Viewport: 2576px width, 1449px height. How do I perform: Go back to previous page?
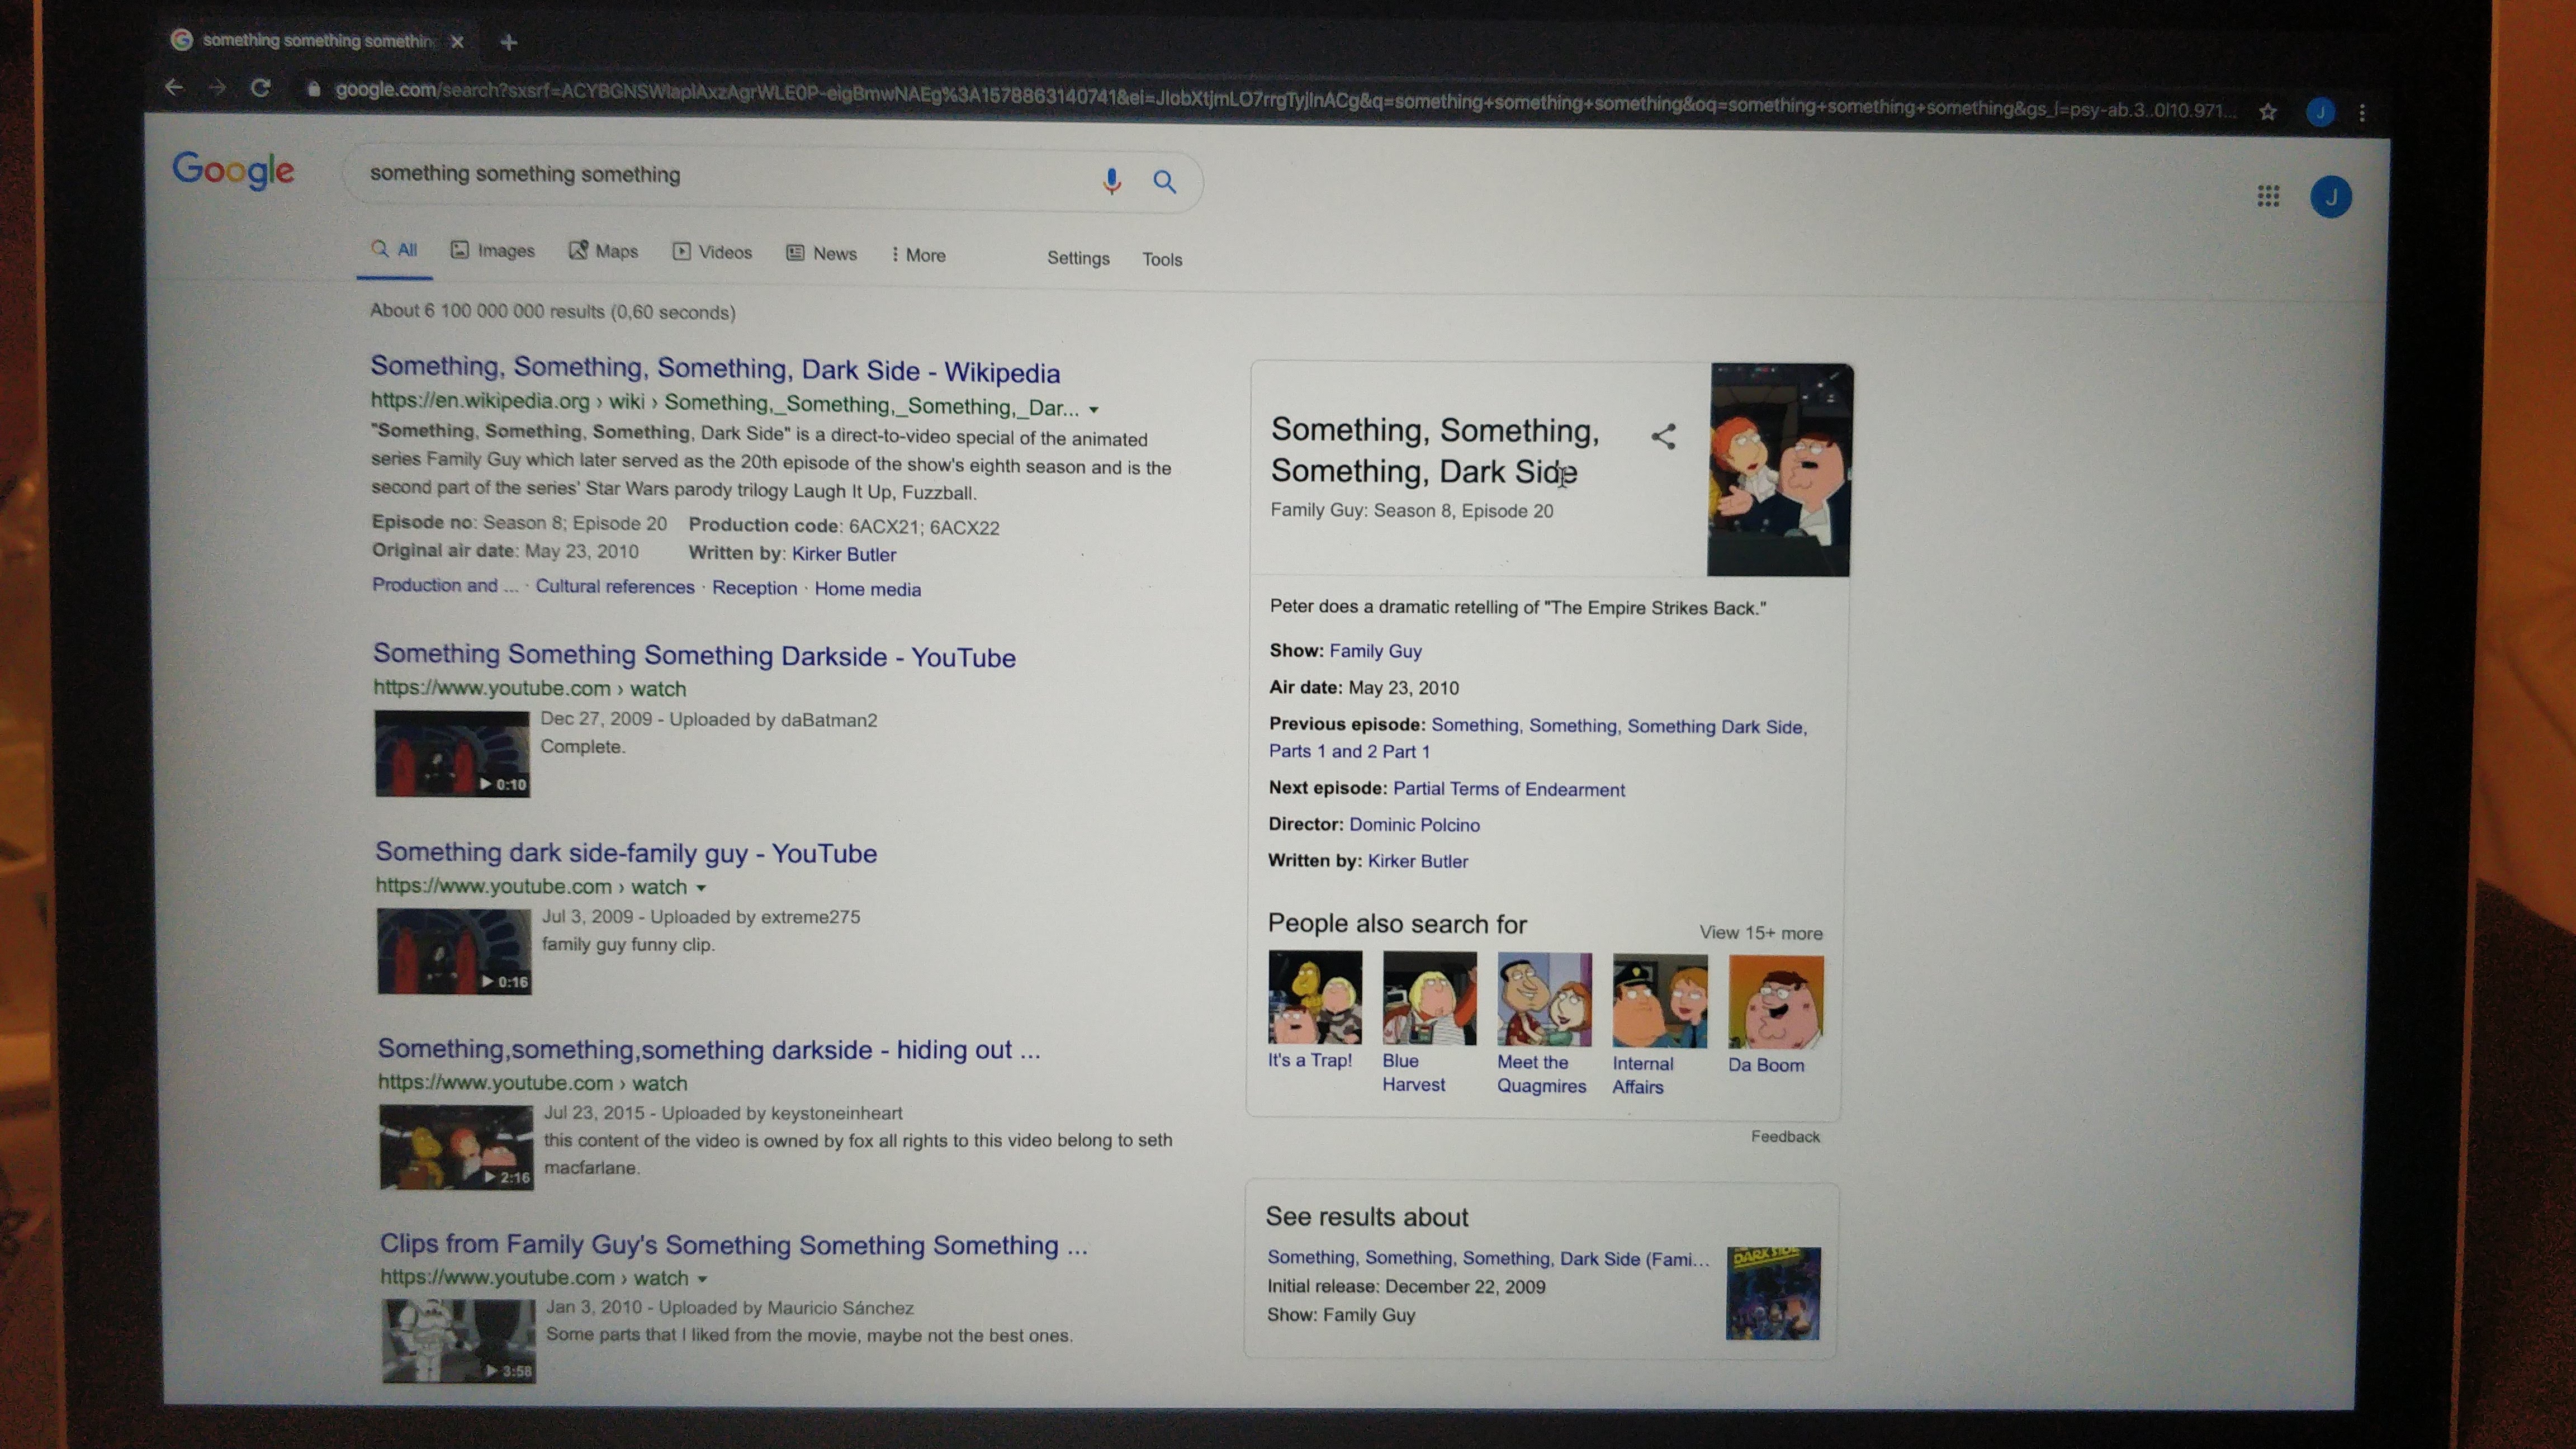175,87
